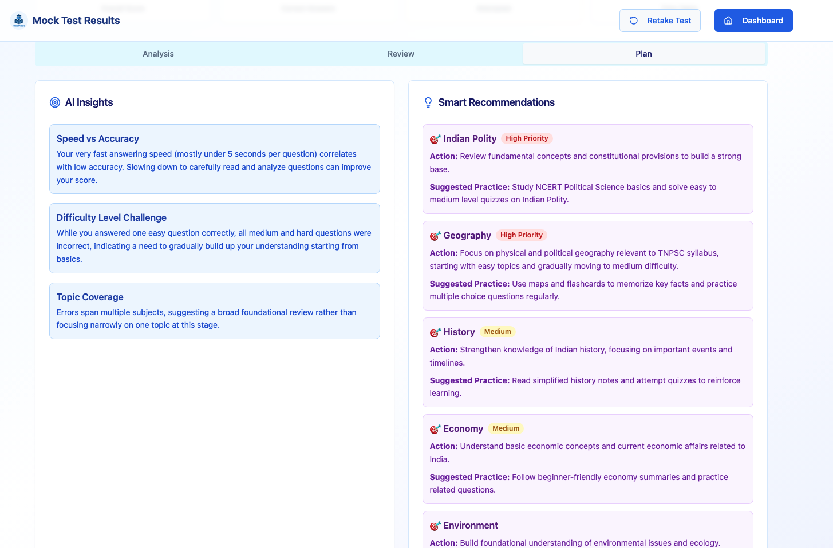Click the Medium badge next to History
The height and width of the screenshot is (548, 833).
tap(498, 332)
